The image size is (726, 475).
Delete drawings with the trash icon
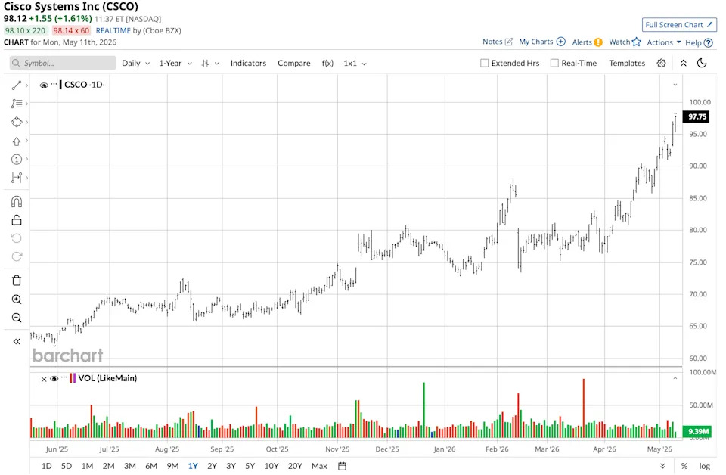point(17,281)
